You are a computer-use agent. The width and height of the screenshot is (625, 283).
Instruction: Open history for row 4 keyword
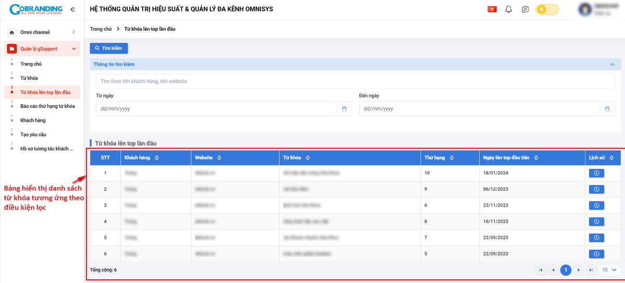[x=596, y=222]
